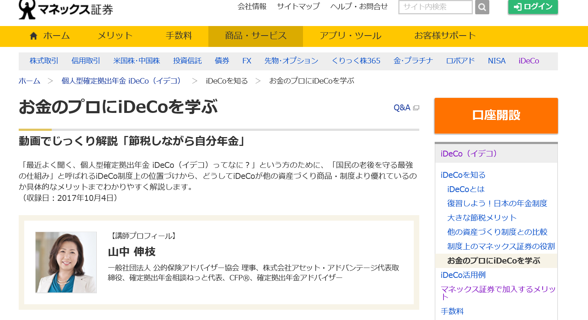588x320 pixels.
Task: Click the orange 口座開設 button
Action: 496,115
